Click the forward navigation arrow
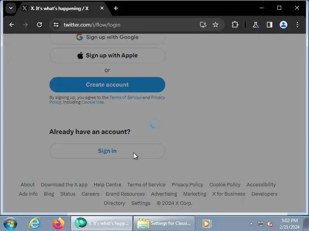The height and width of the screenshot is (231, 309). (25, 25)
